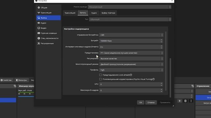The width and height of the screenshot is (211, 118).
Task: Switch to the Буфер повтора tab
Action: click(x=108, y=13)
